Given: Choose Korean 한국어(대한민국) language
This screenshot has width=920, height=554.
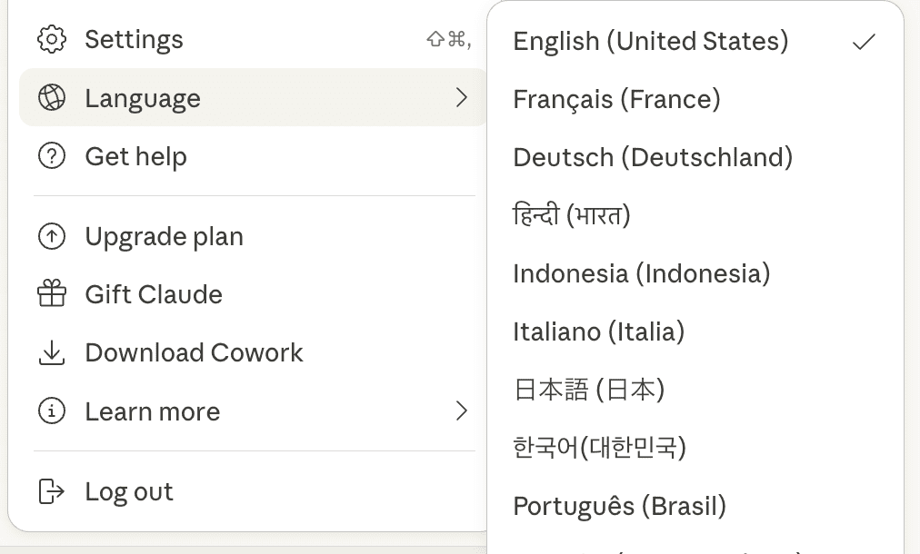Looking at the screenshot, I should pos(599,448).
